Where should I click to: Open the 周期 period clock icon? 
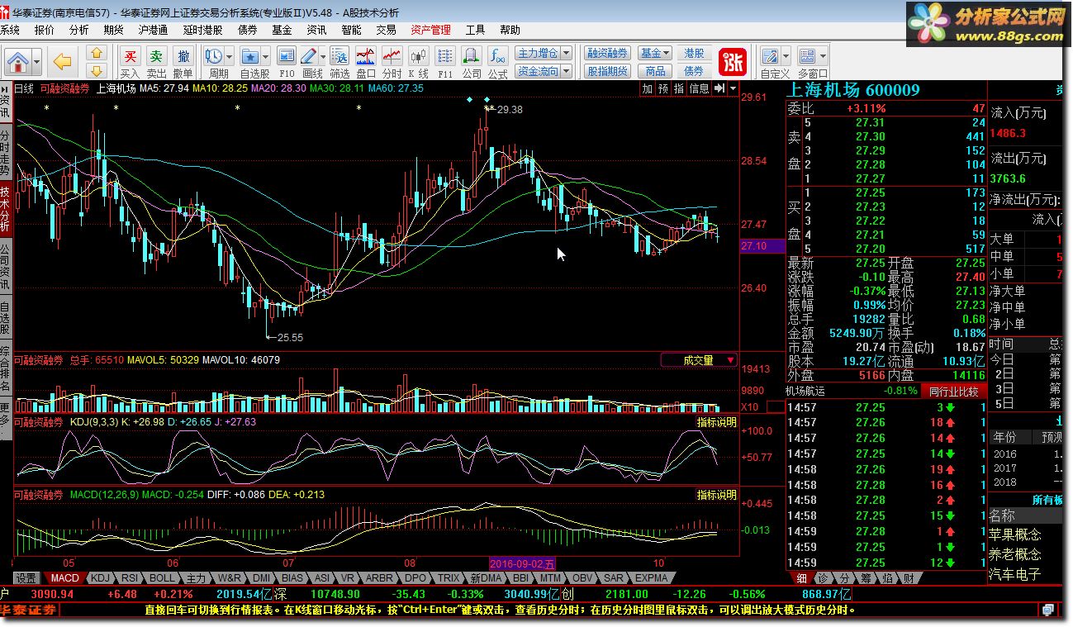click(x=213, y=56)
